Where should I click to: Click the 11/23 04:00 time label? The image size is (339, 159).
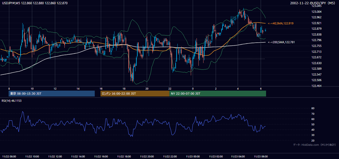click(x=238, y=157)
